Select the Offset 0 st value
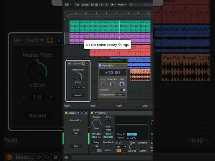Image resolution: width=215 pixels, height=161 pixels. tap(76, 133)
